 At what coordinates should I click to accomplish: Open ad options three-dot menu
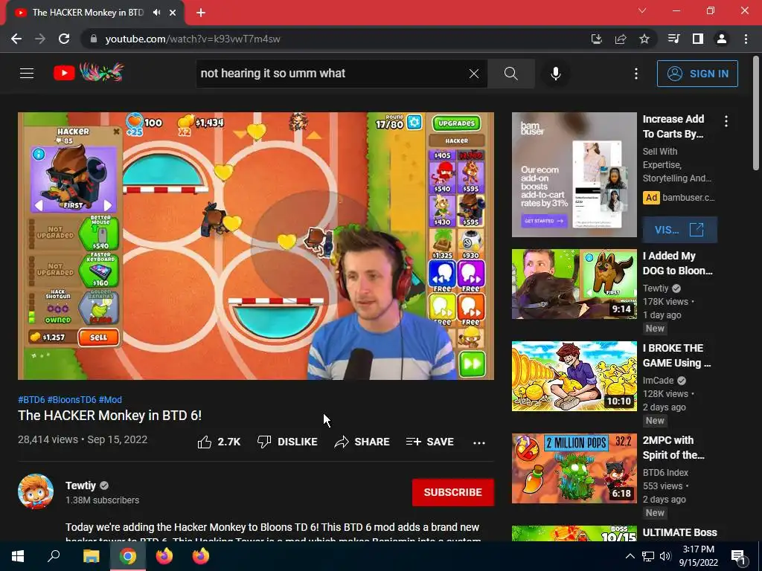(726, 121)
